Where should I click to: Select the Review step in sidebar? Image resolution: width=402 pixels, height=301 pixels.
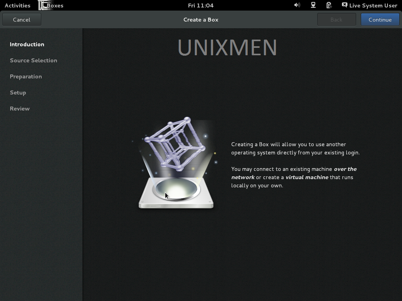[x=20, y=109]
